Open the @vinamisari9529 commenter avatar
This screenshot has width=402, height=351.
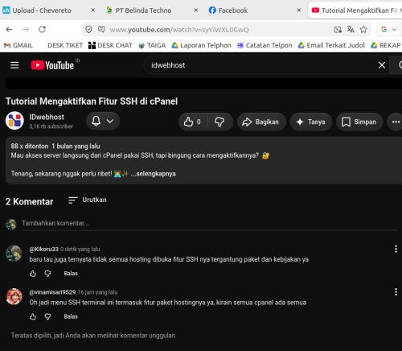tap(14, 296)
